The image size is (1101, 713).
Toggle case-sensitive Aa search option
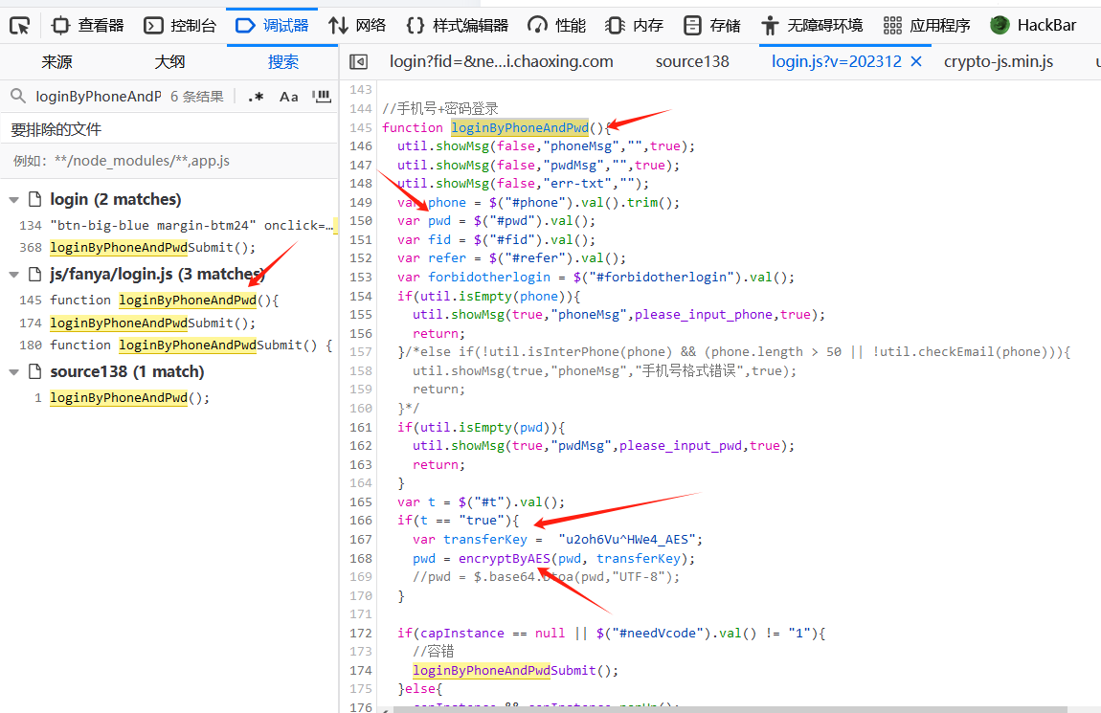[288, 96]
